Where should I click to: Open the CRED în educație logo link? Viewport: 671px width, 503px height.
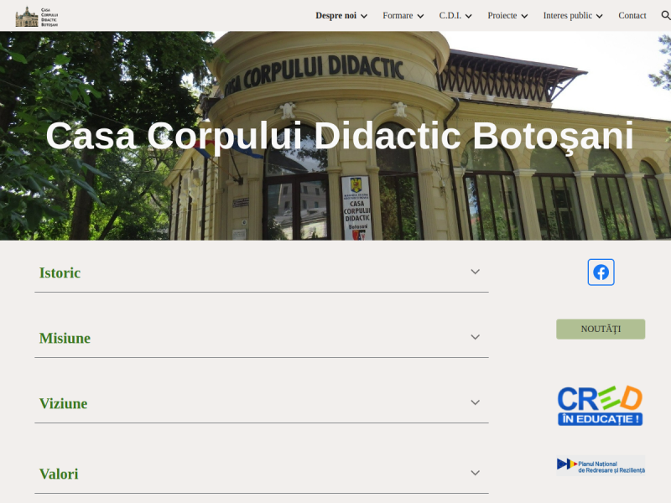601,404
